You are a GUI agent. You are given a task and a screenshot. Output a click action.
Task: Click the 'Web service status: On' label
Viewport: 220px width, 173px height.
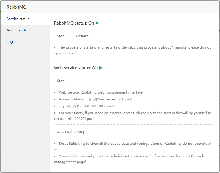click(x=76, y=68)
